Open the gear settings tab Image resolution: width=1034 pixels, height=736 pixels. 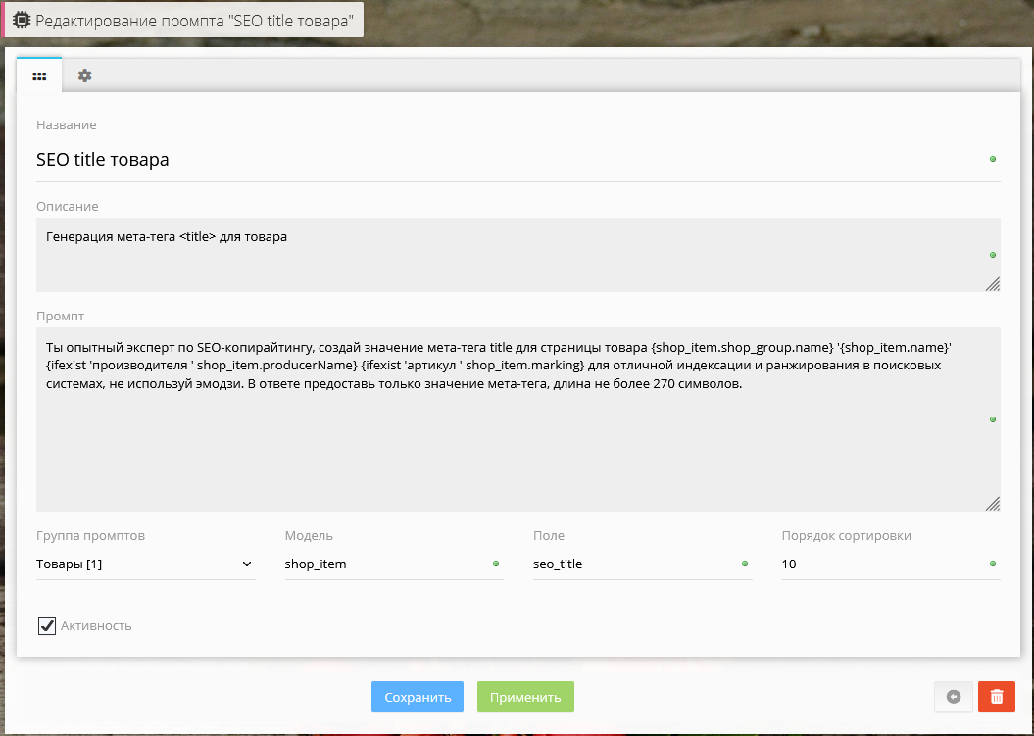(x=85, y=75)
